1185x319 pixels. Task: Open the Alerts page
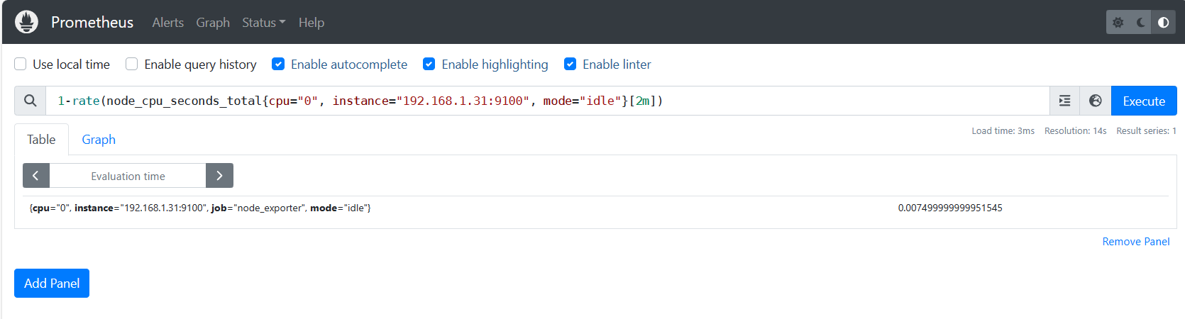167,23
